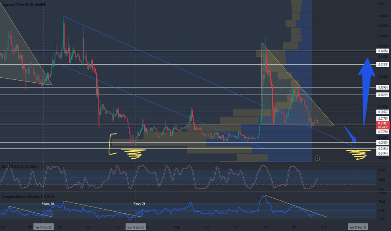Click the 40.00 level on Stoch RSI scale
Viewport: 391px width, 231px height.
(381, 180)
